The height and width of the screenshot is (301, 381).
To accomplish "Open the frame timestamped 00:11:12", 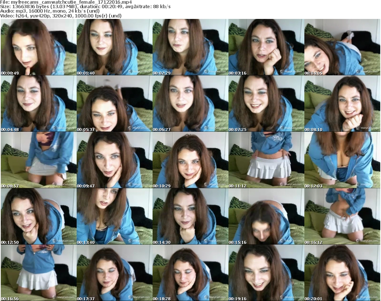I will click(x=266, y=160).
